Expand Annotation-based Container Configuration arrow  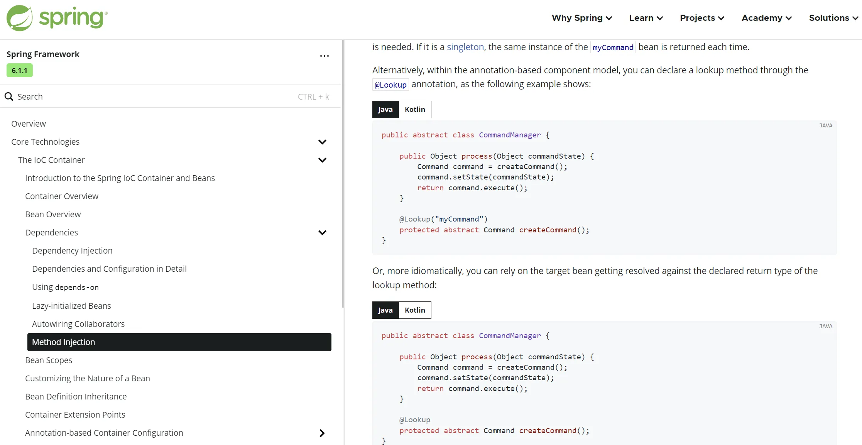point(322,433)
